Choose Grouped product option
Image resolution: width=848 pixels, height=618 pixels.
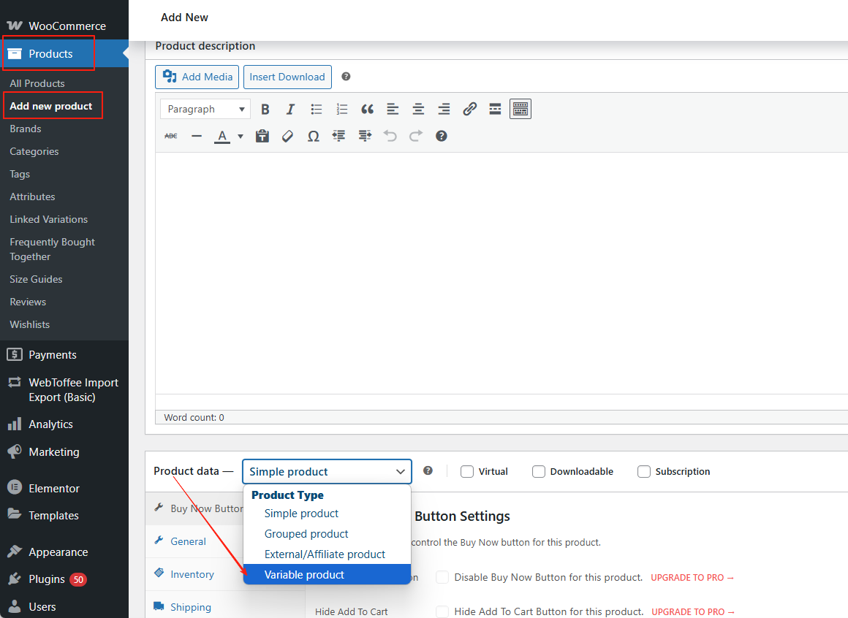click(306, 534)
